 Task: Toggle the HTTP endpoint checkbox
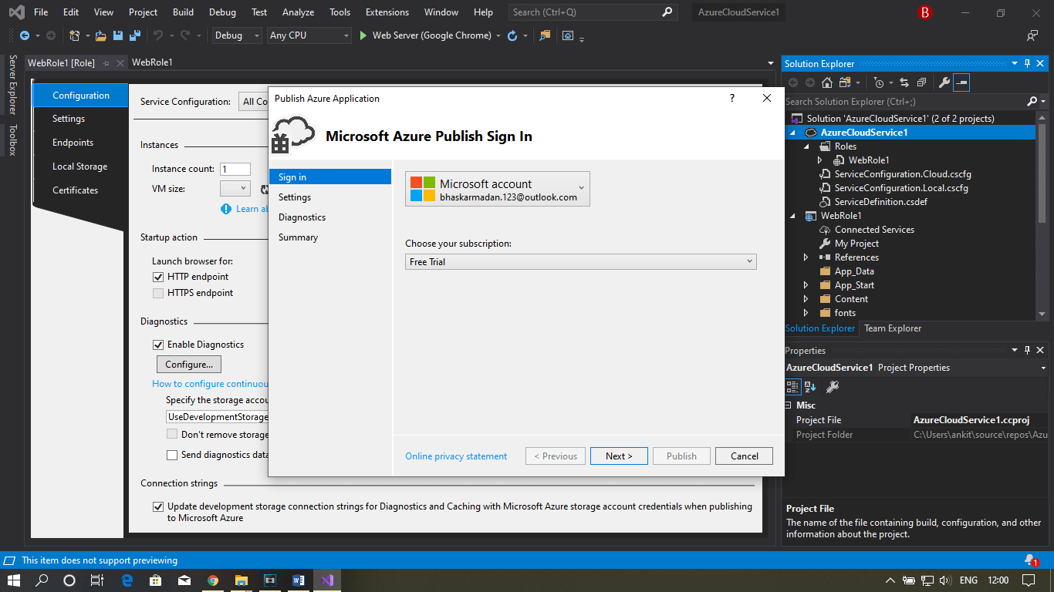(158, 277)
